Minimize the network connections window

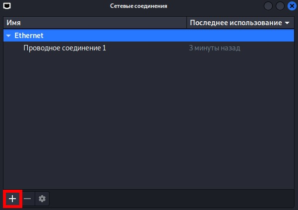click(x=268, y=6)
